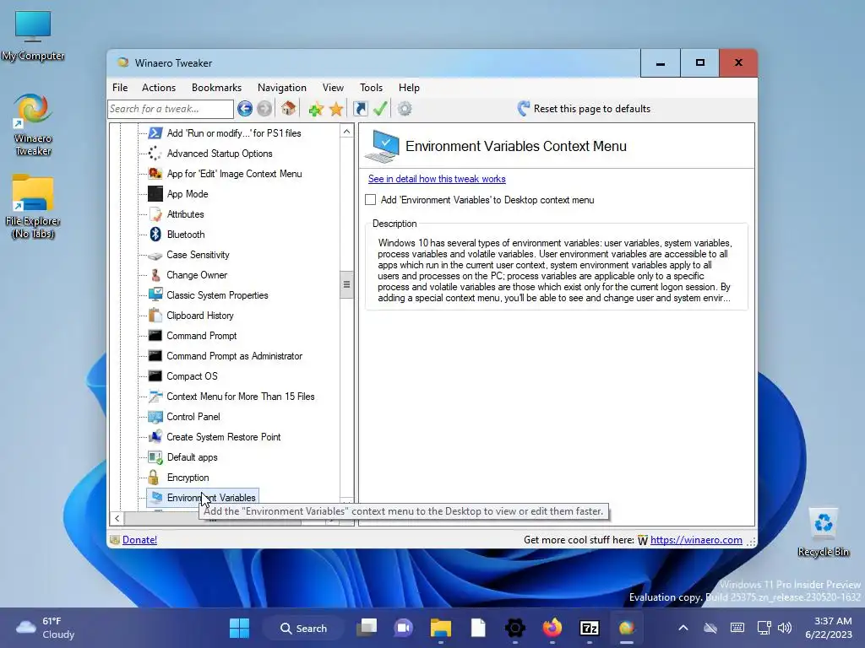Open 7-Zip from the taskbar
This screenshot has height=648, width=865.
pyautogui.click(x=589, y=628)
